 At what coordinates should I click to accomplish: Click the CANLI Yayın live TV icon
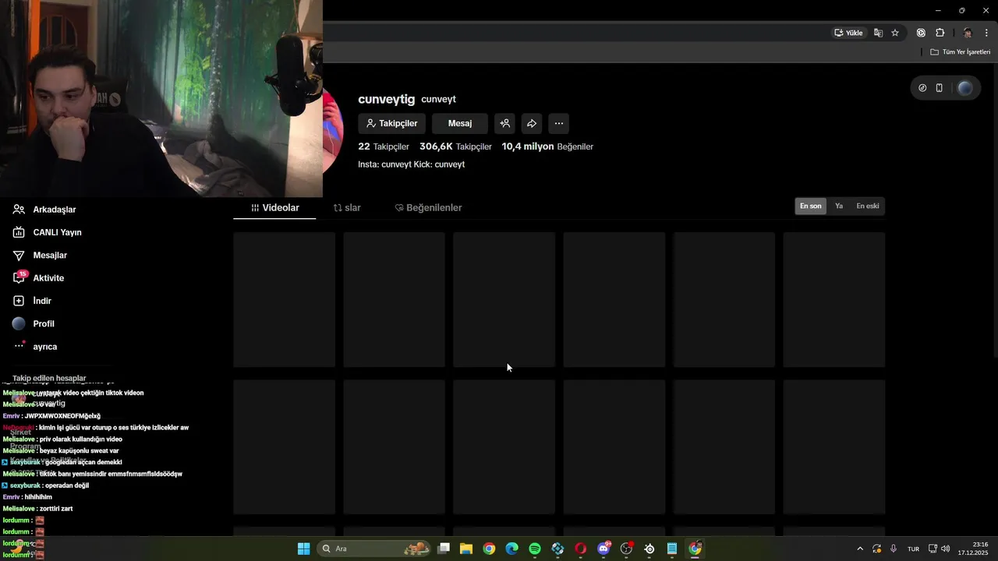point(19,232)
